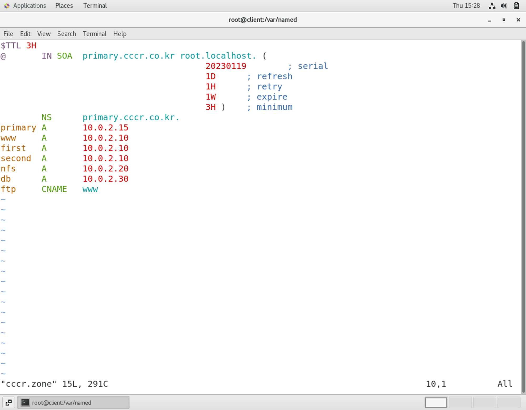526x410 pixels.
Task: Minimize the terminal window
Action: pyautogui.click(x=489, y=20)
